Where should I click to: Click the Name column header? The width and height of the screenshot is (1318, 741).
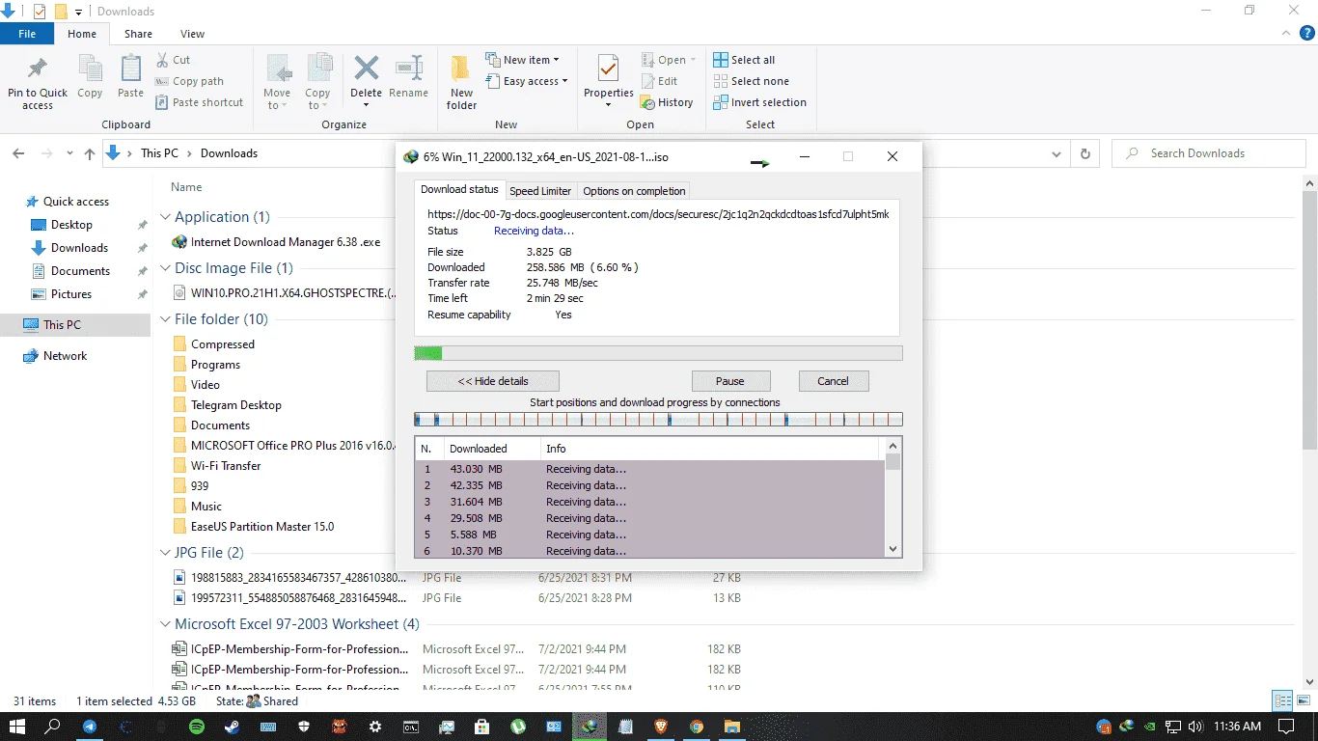[x=186, y=187]
